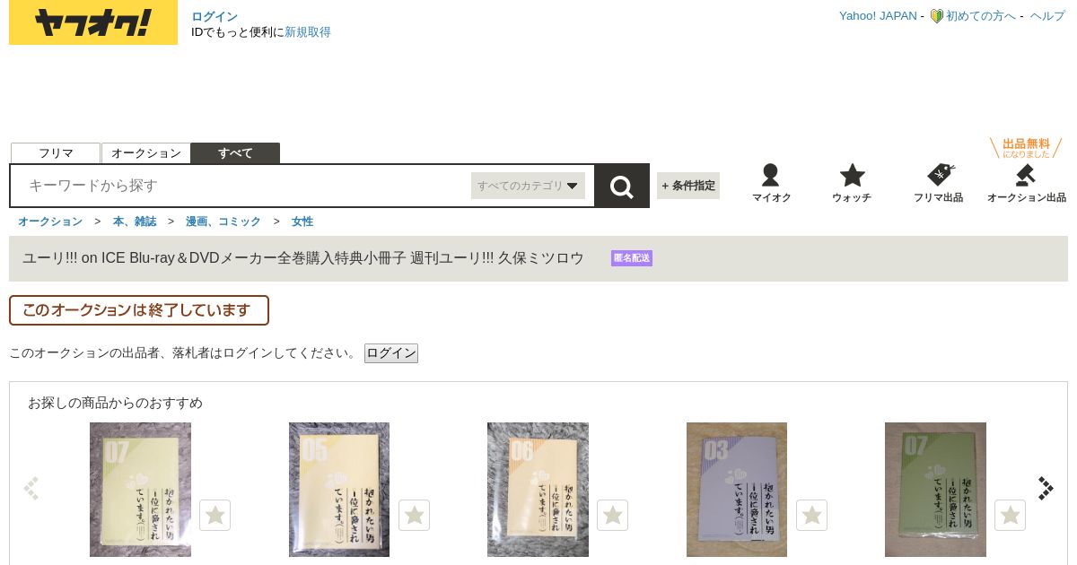Image resolution: width=1077 pixels, height=565 pixels.
Task: Open マイオク person icon
Action: click(770, 175)
